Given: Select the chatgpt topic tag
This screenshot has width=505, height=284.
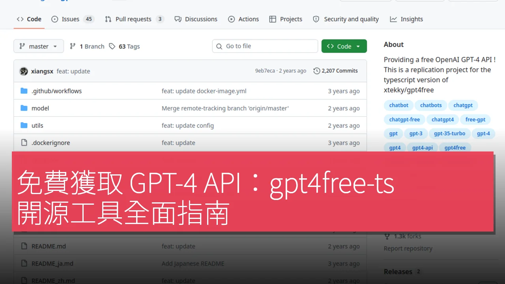Looking at the screenshot, I should [x=463, y=105].
